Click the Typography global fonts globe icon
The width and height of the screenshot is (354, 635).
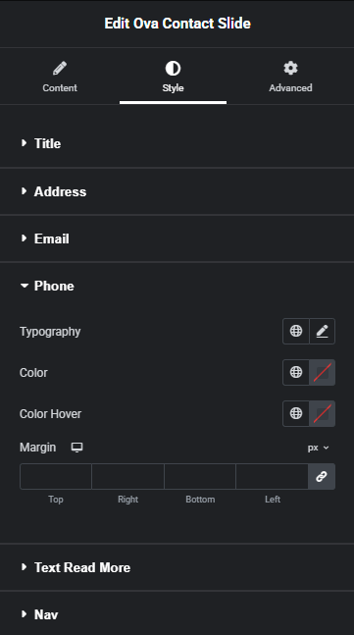tap(296, 332)
